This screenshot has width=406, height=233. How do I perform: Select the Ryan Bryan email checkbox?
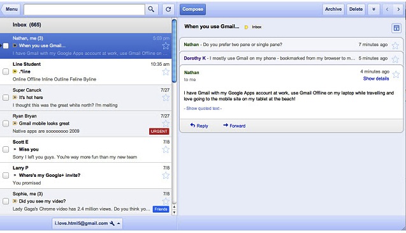point(6,123)
